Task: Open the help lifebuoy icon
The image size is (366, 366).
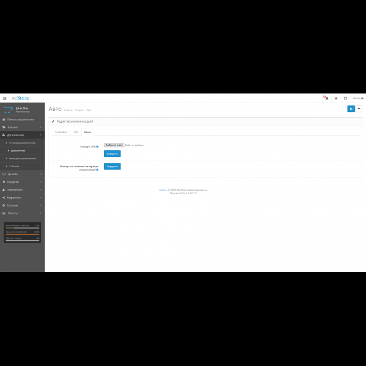Action: pos(345,98)
